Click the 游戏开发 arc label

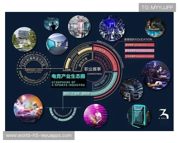(x=83, y=62)
